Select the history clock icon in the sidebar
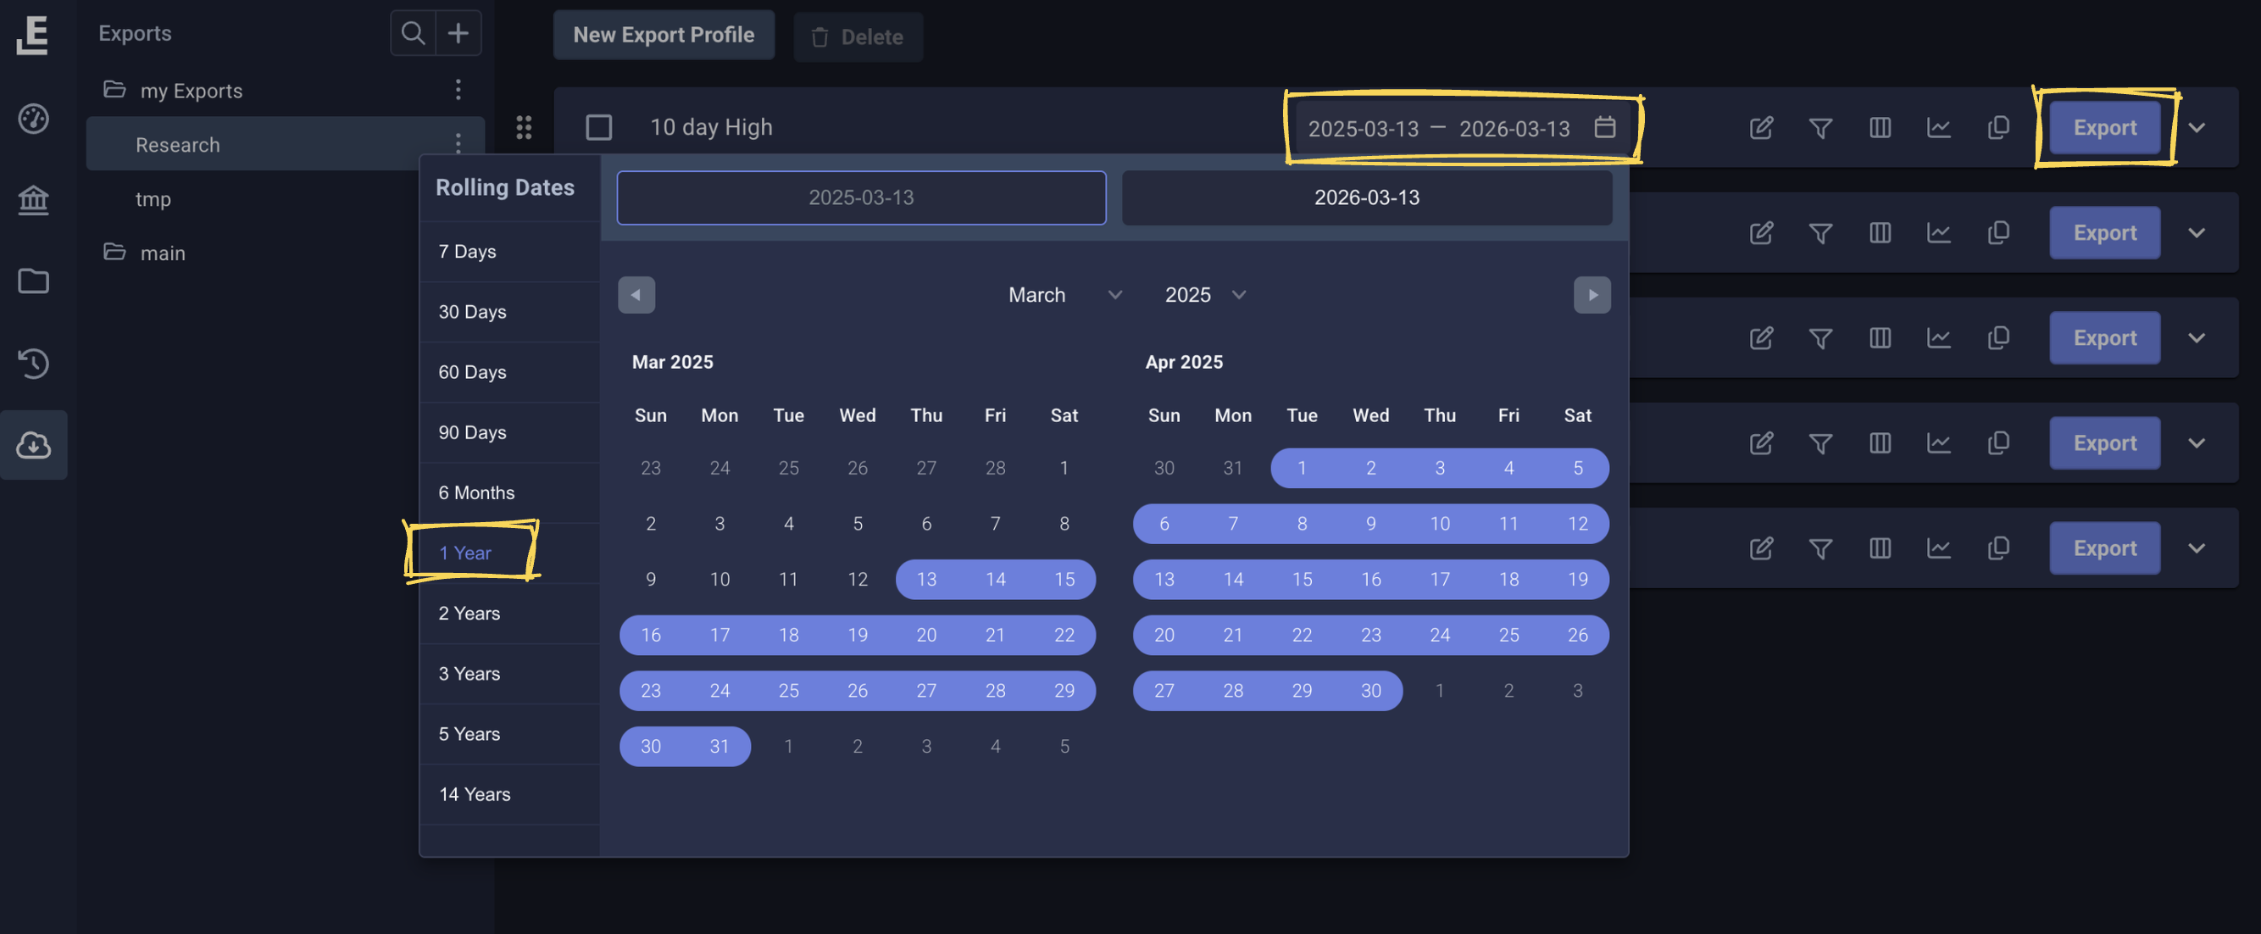The height and width of the screenshot is (934, 2261). click(x=33, y=364)
